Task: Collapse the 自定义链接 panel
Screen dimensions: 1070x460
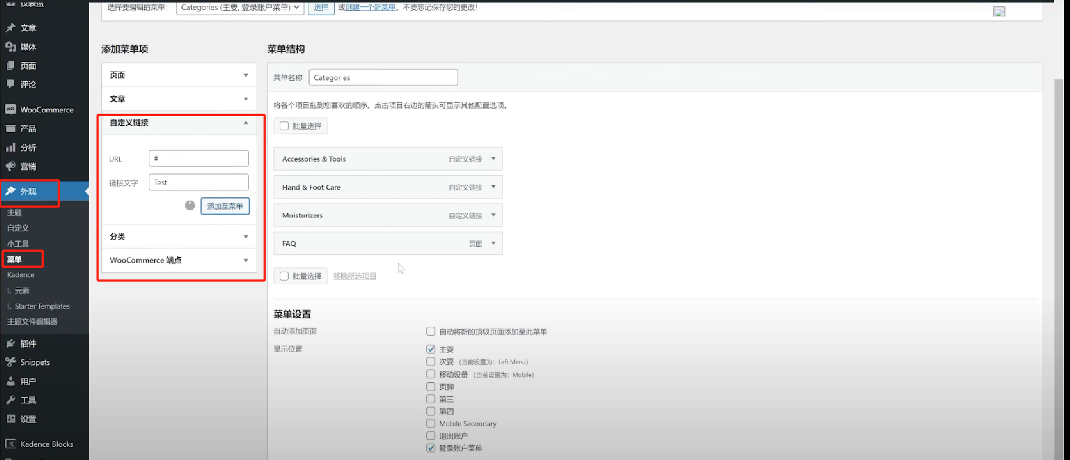Action: [x=246, y=123]
